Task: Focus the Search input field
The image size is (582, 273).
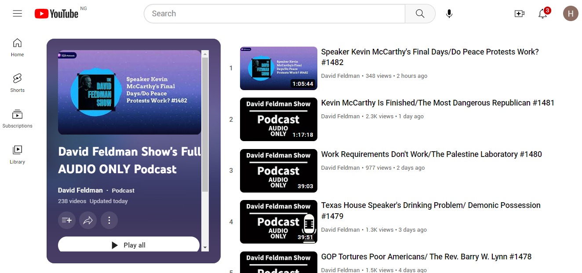Action: click(x=274, y=14)
